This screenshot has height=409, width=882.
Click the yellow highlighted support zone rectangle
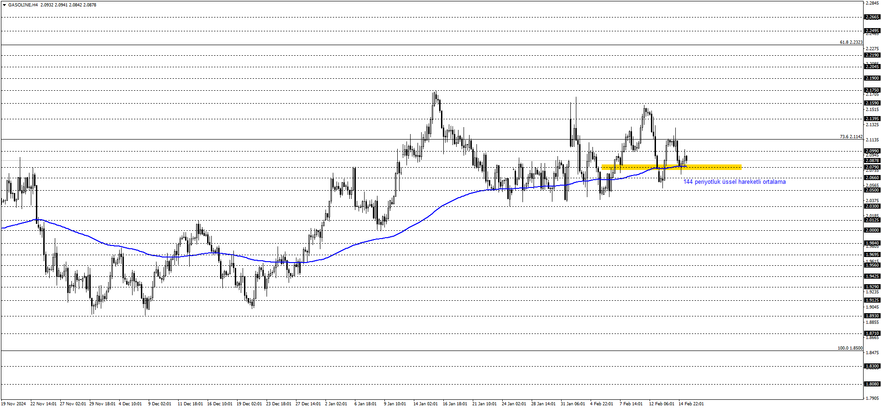pyautogui.click(x=671, y=167)
